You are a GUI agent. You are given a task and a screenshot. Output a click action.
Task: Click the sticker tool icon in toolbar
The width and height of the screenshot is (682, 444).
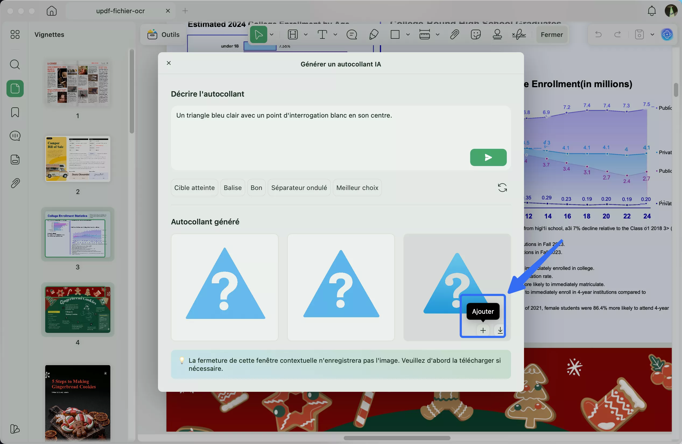pos(476,35)
